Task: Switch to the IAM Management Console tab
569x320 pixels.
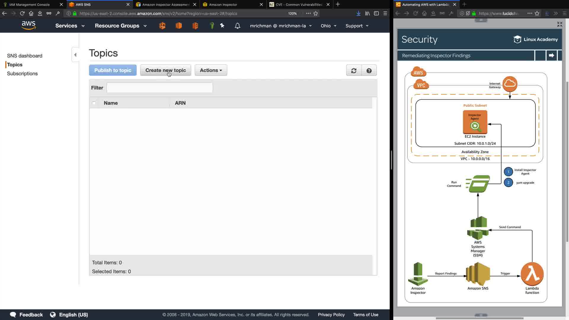Action: [x=29, y=4]
